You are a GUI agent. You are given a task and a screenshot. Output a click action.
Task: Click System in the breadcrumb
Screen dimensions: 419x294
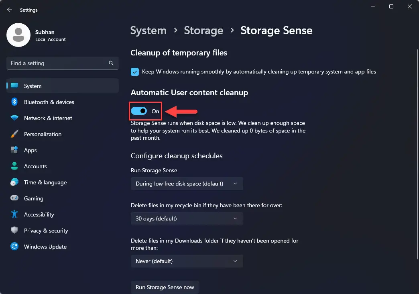tap(148, 31)
